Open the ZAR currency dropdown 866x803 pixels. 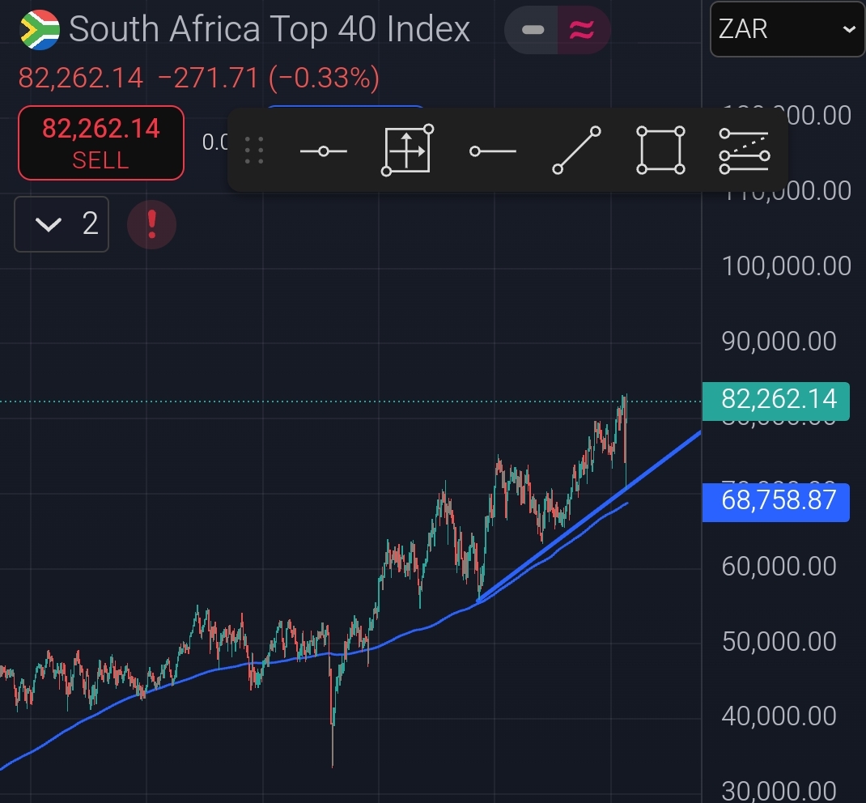787,30
